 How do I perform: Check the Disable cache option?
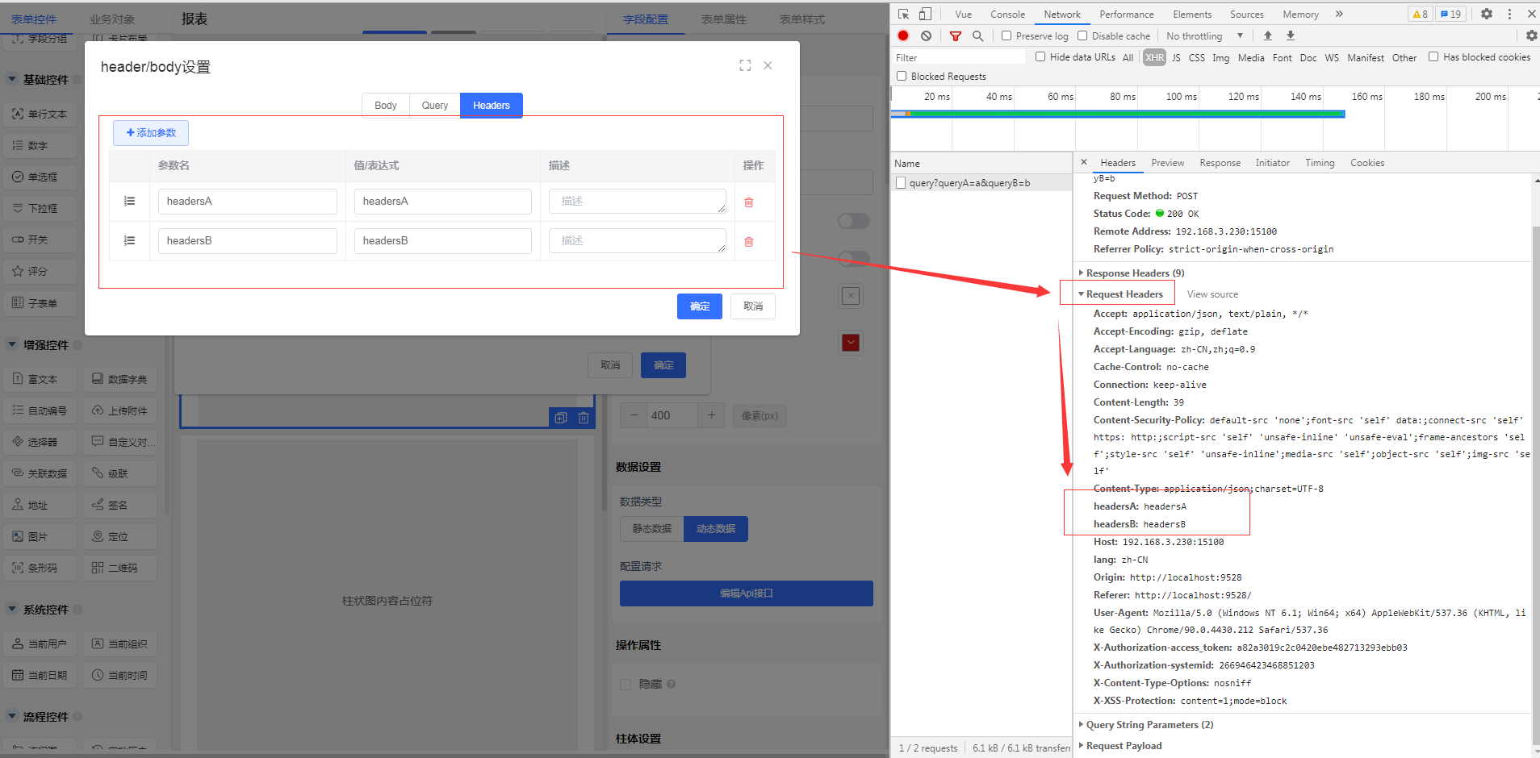pos(1082,35)
